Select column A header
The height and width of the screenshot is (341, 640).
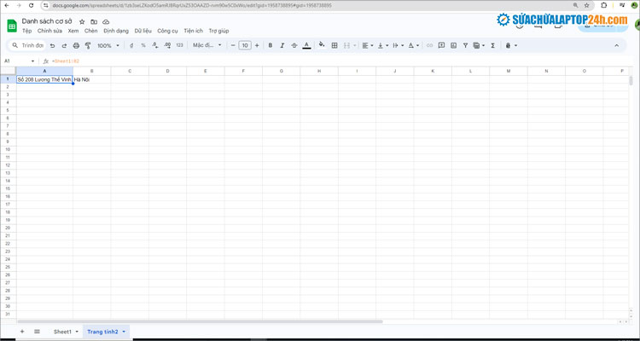[44, 71]
